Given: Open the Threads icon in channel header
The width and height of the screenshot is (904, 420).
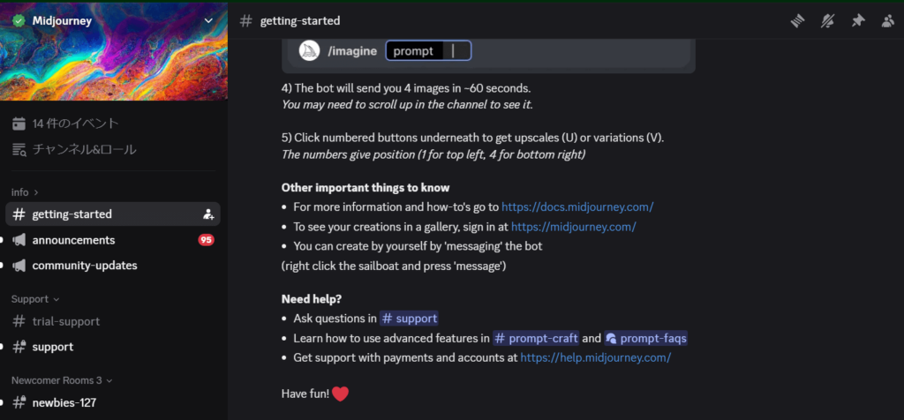Looking at the screenshot, I should tap(797, 21).
